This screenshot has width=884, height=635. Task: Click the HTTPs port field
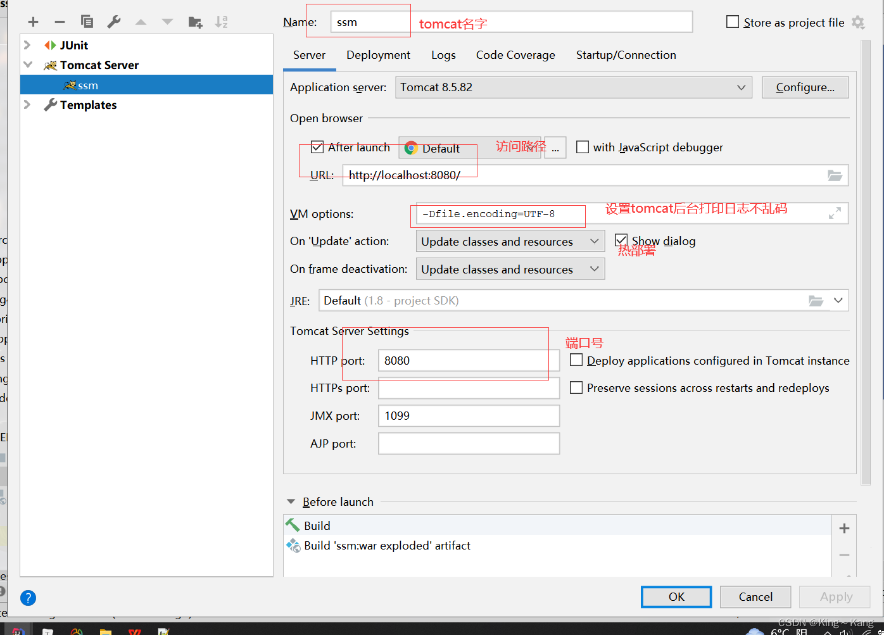(x=469, y=388)
